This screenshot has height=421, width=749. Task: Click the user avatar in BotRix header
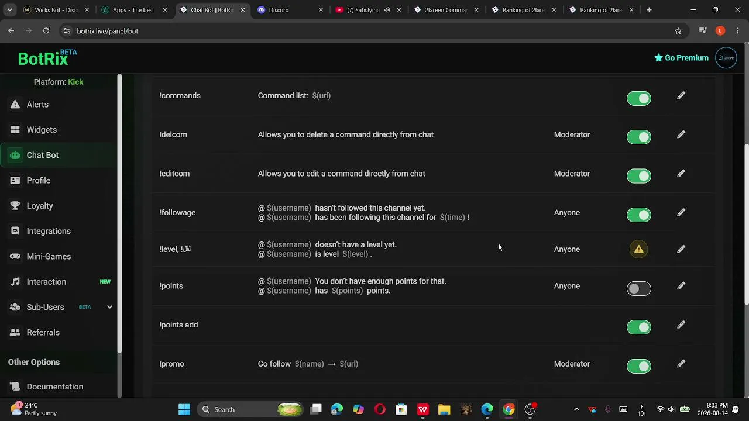(726, 58)
